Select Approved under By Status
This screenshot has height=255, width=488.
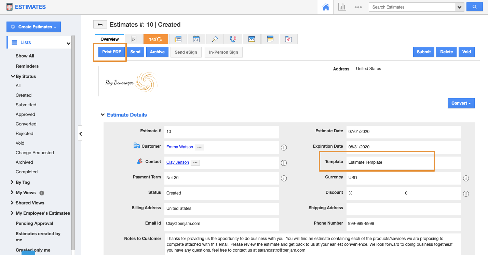coord(25,115)
